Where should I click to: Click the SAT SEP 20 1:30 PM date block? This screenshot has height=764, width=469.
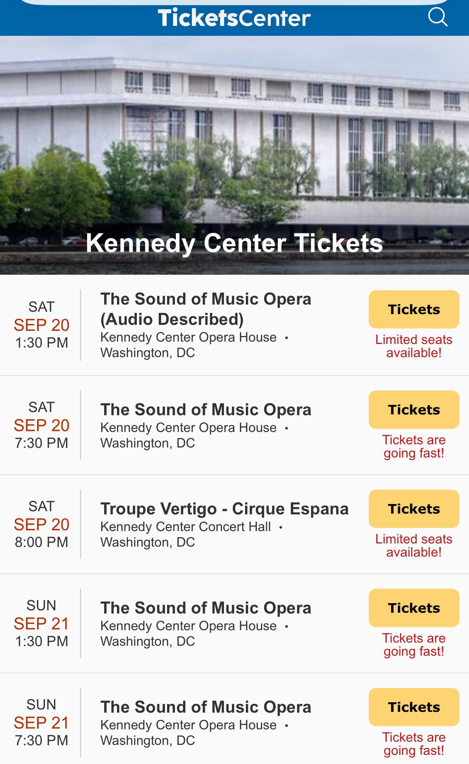pyautogui.click(x=41, y=325)
